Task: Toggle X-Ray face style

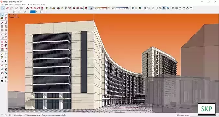Action: 145,8
